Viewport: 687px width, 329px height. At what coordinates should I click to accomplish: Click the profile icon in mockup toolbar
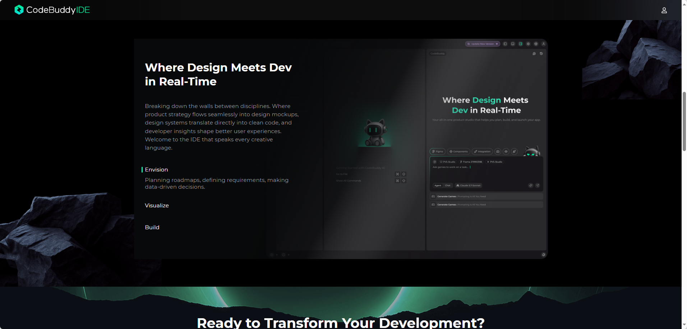click(544, 44)
